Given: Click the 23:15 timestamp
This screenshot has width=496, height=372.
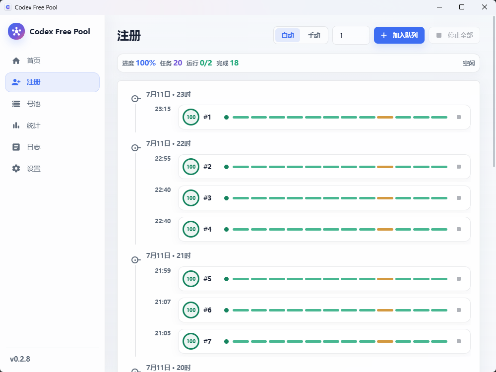Looking at the screenshot, I should coord(163,109).
